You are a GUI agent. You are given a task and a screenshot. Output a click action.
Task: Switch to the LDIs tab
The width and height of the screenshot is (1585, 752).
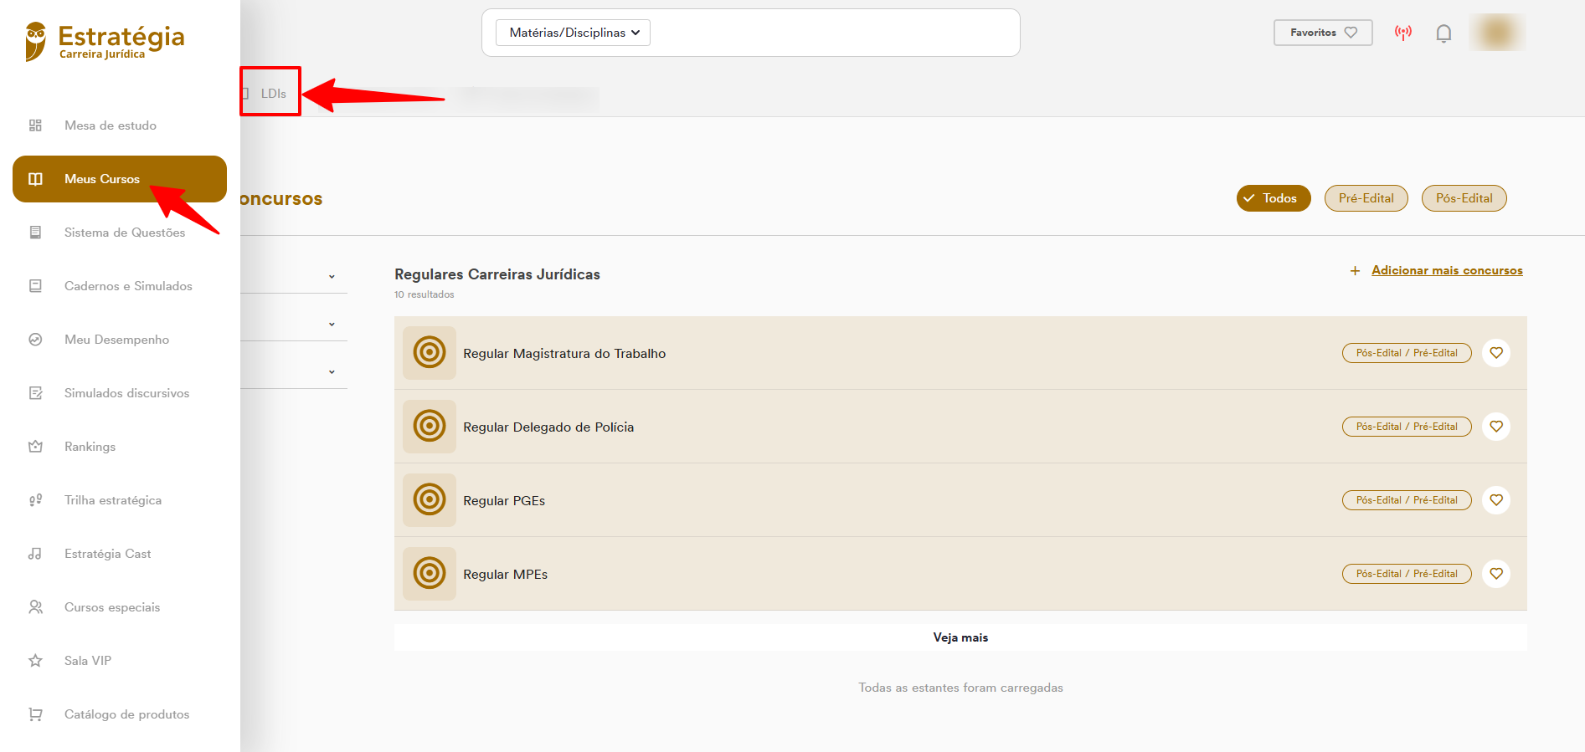271,94
